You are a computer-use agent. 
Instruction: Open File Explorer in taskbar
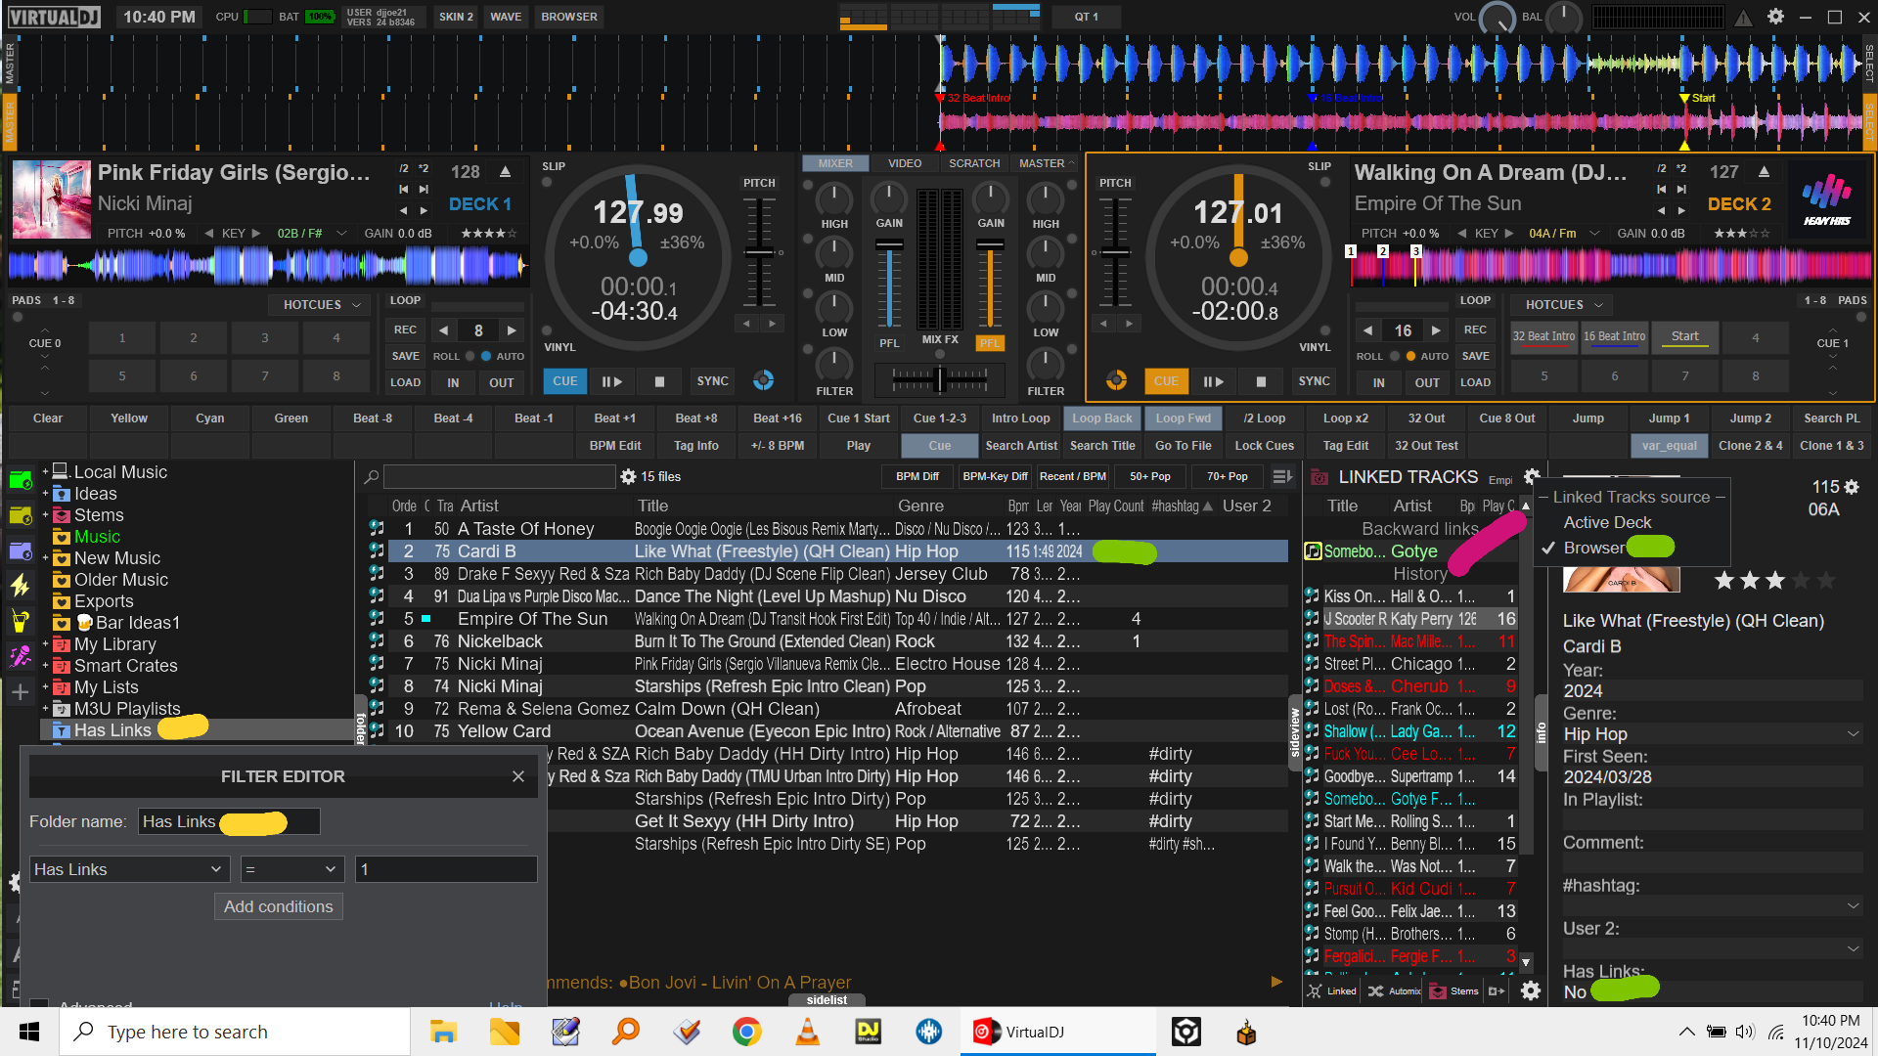pyautogui.click(x=443, y=1032)
